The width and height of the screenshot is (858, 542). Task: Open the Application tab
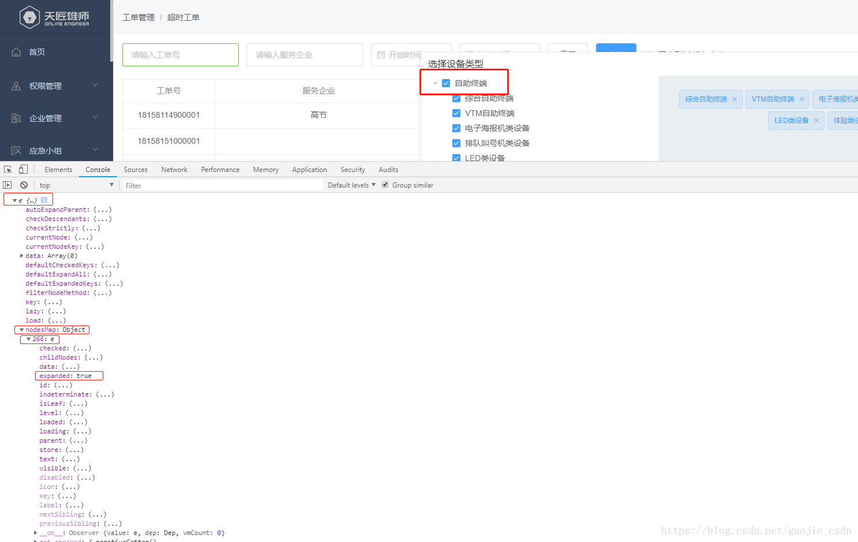pos(309,170)
